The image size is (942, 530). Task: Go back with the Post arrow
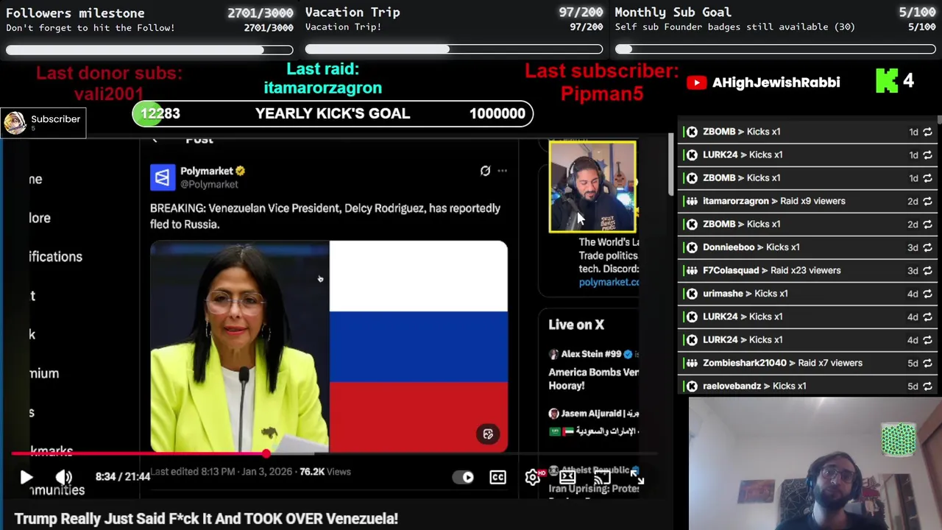(155, 140)
